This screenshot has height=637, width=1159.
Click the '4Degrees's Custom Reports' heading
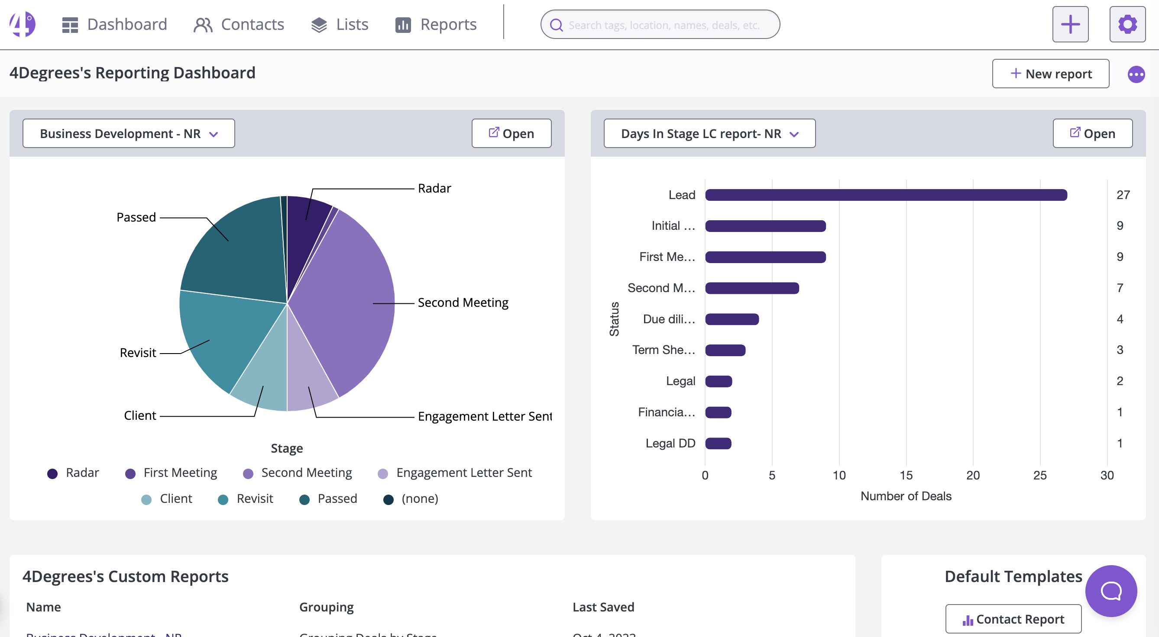pos(126,576)
